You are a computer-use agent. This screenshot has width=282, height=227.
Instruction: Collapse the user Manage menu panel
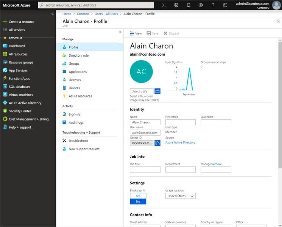coord(120,32)
